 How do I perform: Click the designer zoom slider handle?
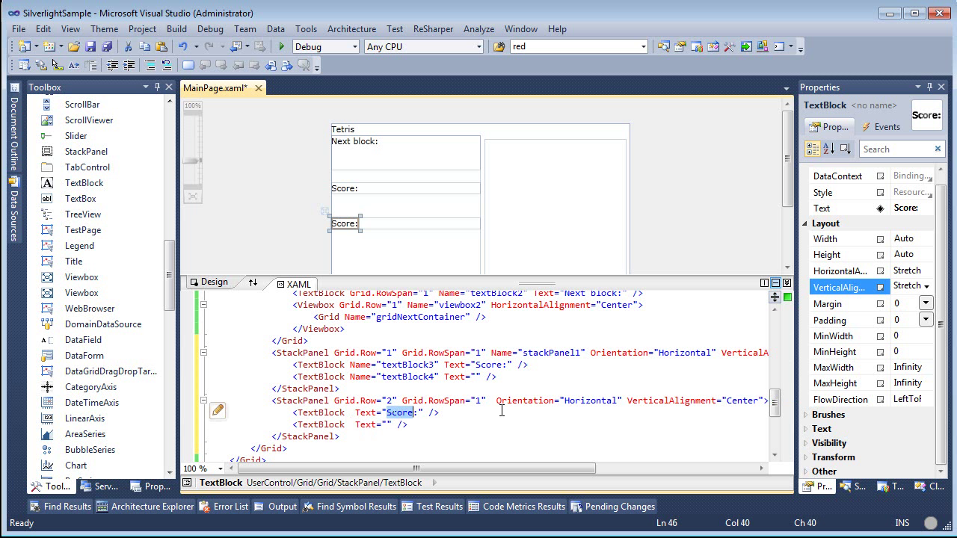pos(193,161)
